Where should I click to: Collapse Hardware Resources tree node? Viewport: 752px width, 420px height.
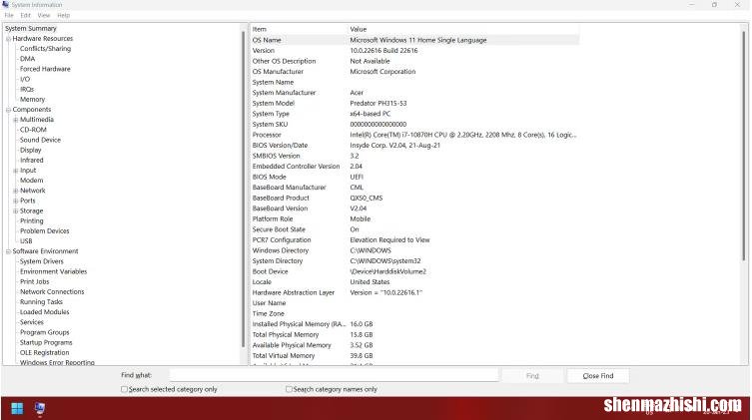[x=8, y=39]
